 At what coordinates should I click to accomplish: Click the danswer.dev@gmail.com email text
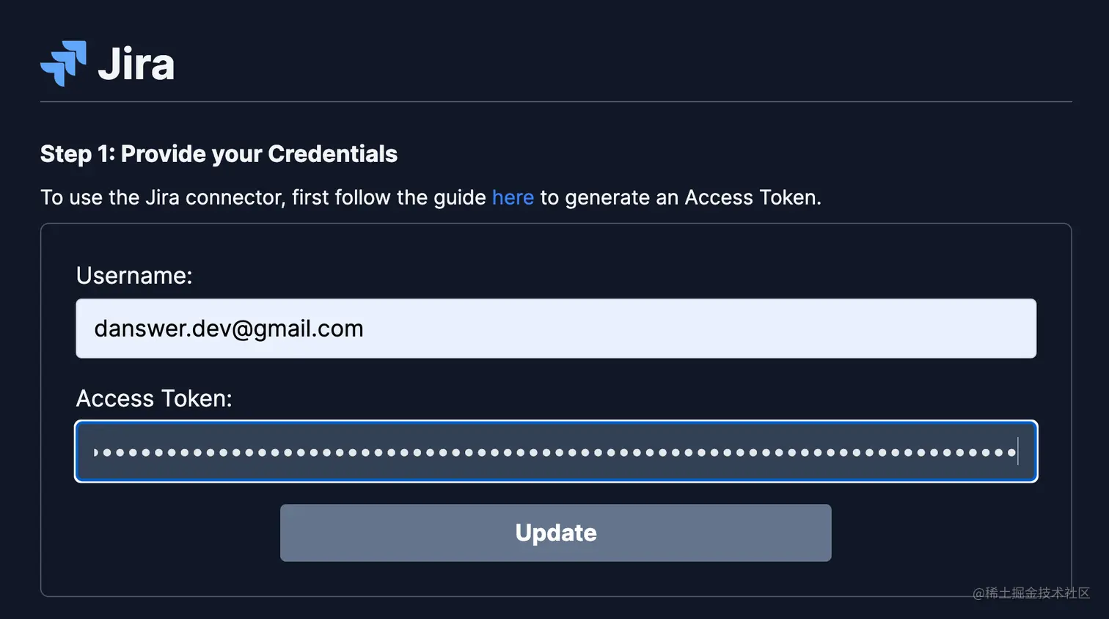click(x=229, y=329)
